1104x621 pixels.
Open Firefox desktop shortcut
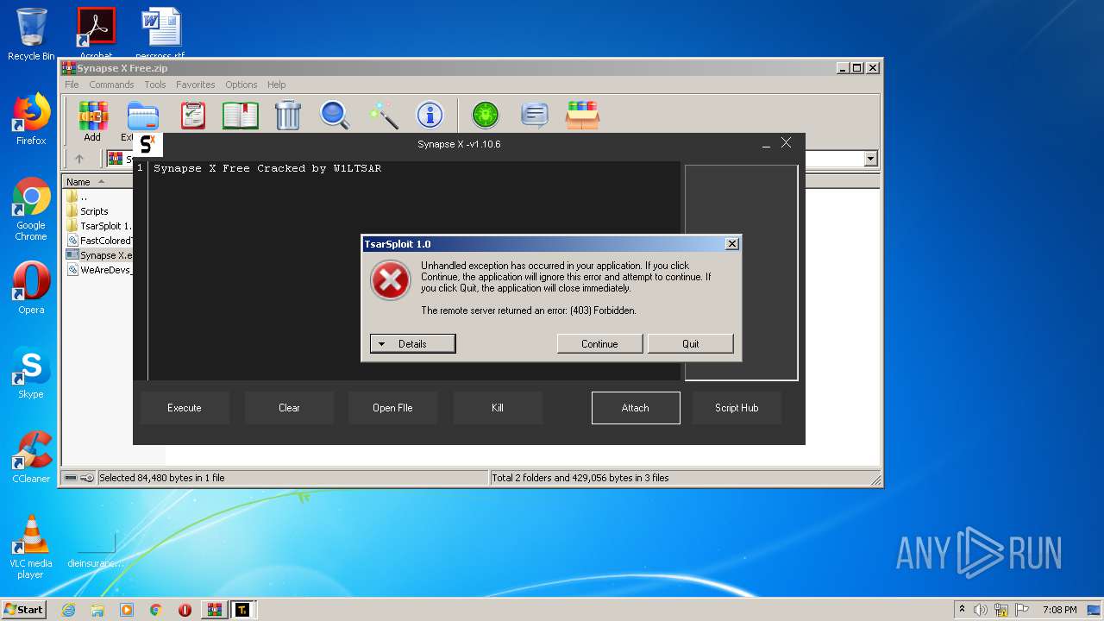31,119
